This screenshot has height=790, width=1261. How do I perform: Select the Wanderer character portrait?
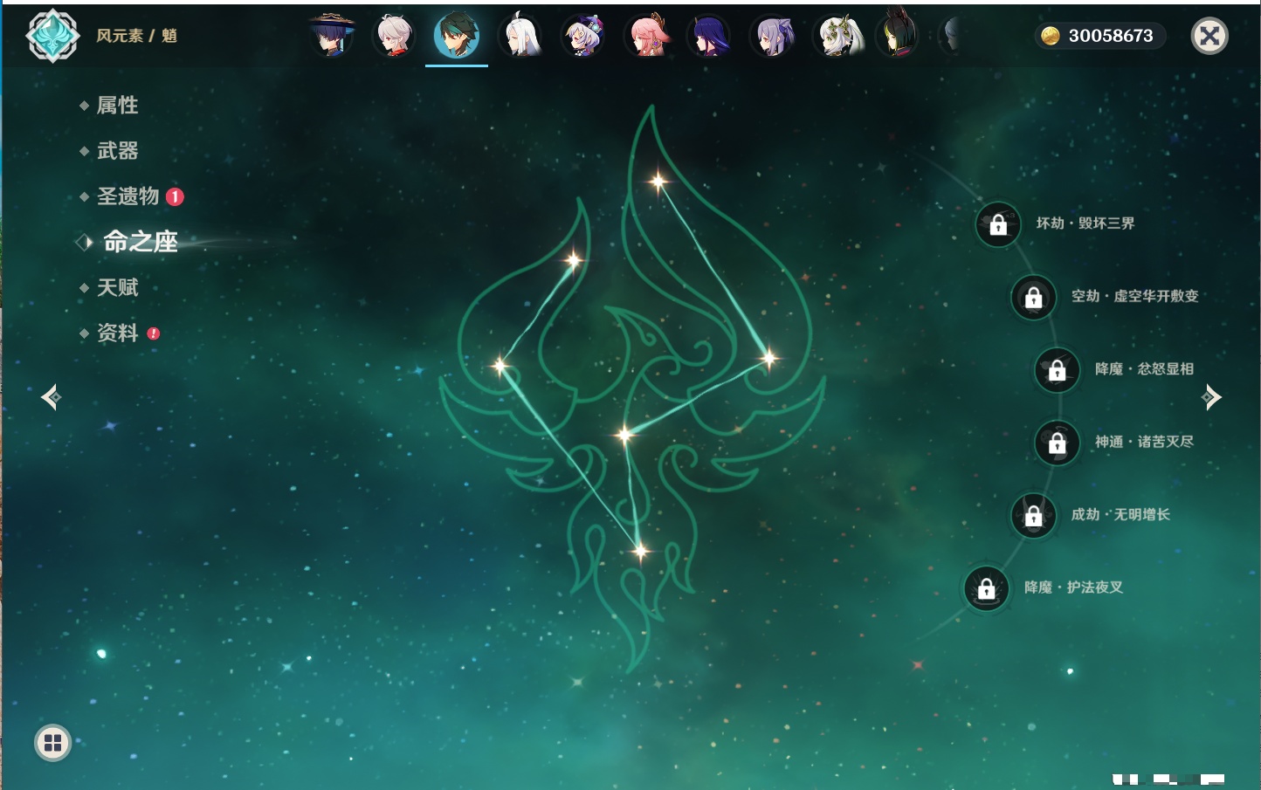pyautogui.click(x=332, y=36)
